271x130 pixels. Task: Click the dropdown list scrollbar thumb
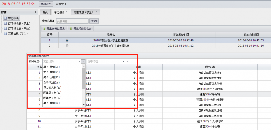click(x=84, y=78)
